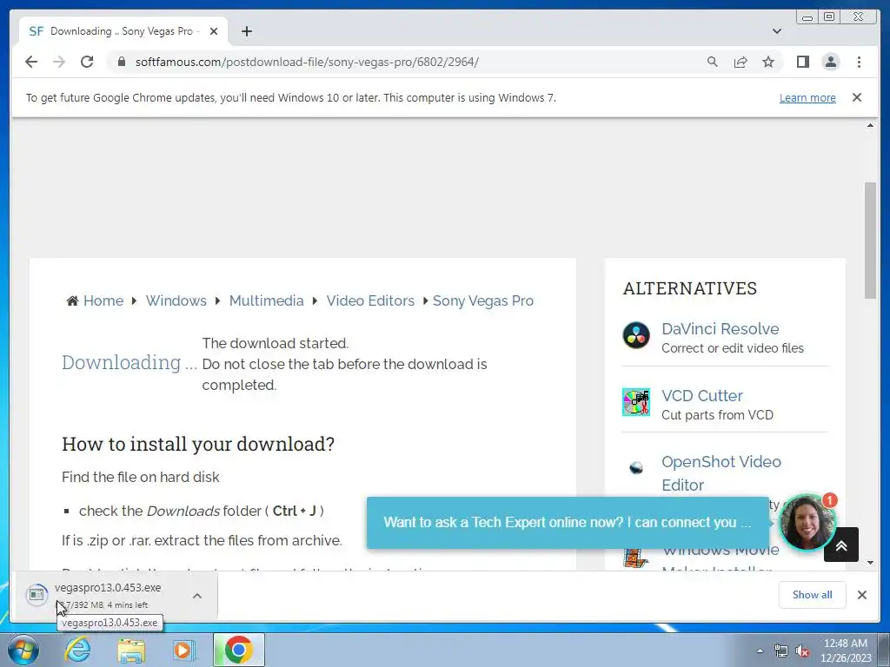This screenshot has width=890, height=667.
Task: Click the DaVinci Resolve logo icon
Action: [636, 334]
